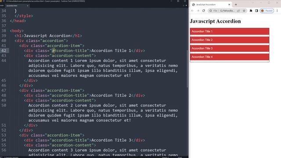Screen dimensions: 281x158
Task: Click accordion-content class on line 49
Action: pyautogui.click(x=72, y=101)
